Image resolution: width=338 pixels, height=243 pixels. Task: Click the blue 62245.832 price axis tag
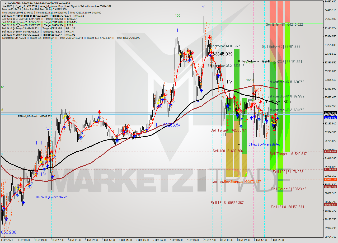[x=330, y=118]
